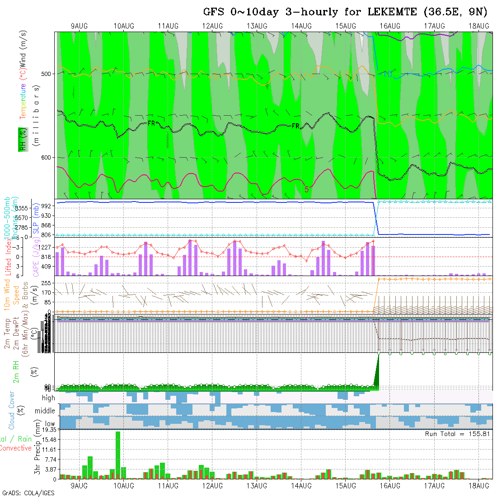Click the 19.35 value on the precipitation axis
The image size is (497, 497).
49,430
